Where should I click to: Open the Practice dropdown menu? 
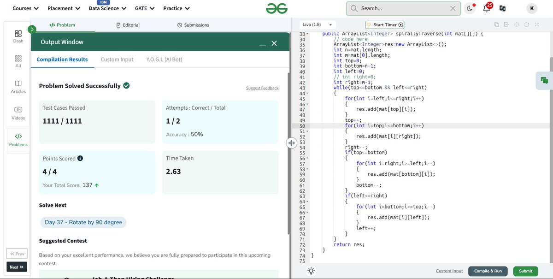pyautogui.click(x=177, y=8)
